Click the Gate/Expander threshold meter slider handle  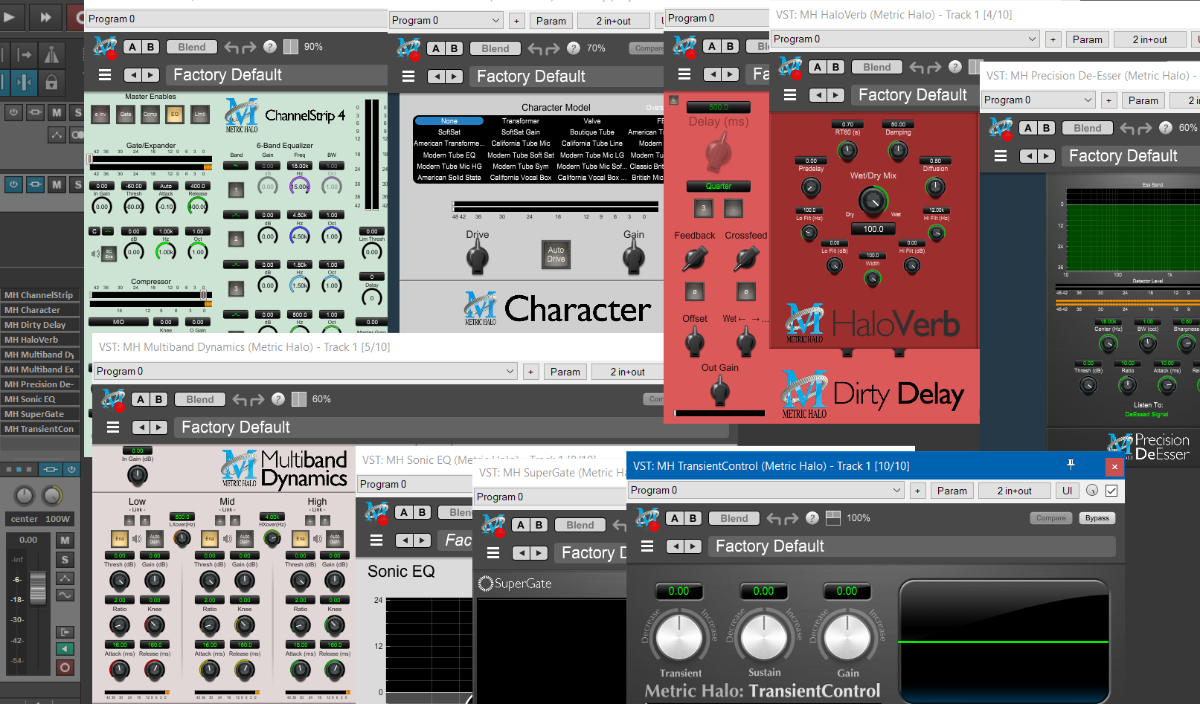pos(90,159)
